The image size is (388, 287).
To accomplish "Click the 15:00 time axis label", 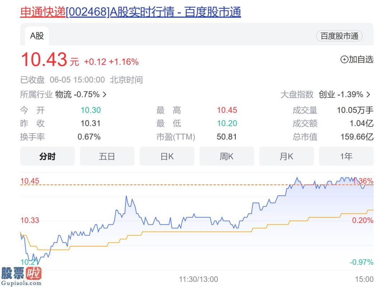I will click(x=364, y=279).
